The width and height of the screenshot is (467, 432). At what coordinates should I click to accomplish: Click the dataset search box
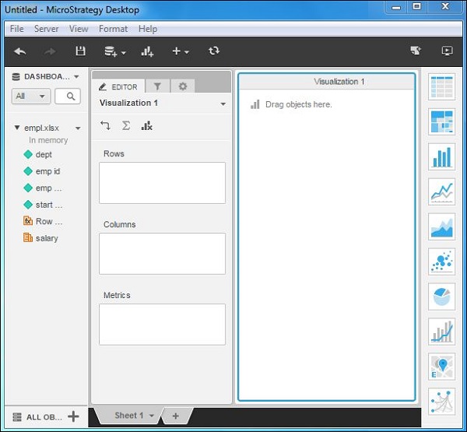[x=68, y=97]
